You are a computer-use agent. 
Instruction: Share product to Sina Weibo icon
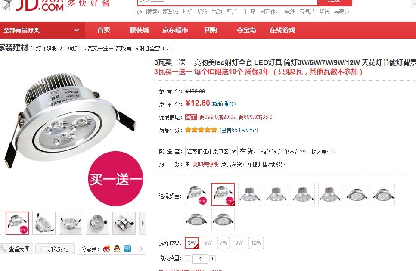[107, 249]
